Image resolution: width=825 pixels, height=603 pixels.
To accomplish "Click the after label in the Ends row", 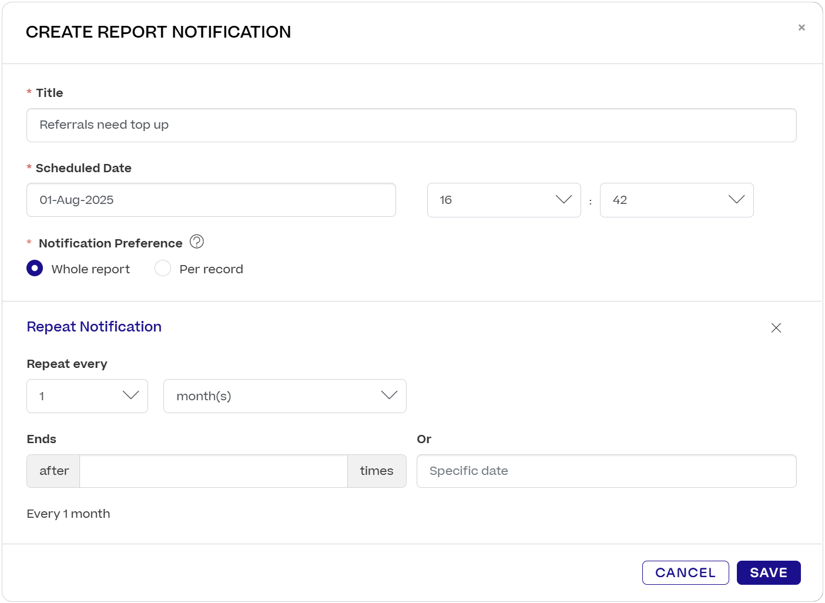I will [x=53, y=471].
